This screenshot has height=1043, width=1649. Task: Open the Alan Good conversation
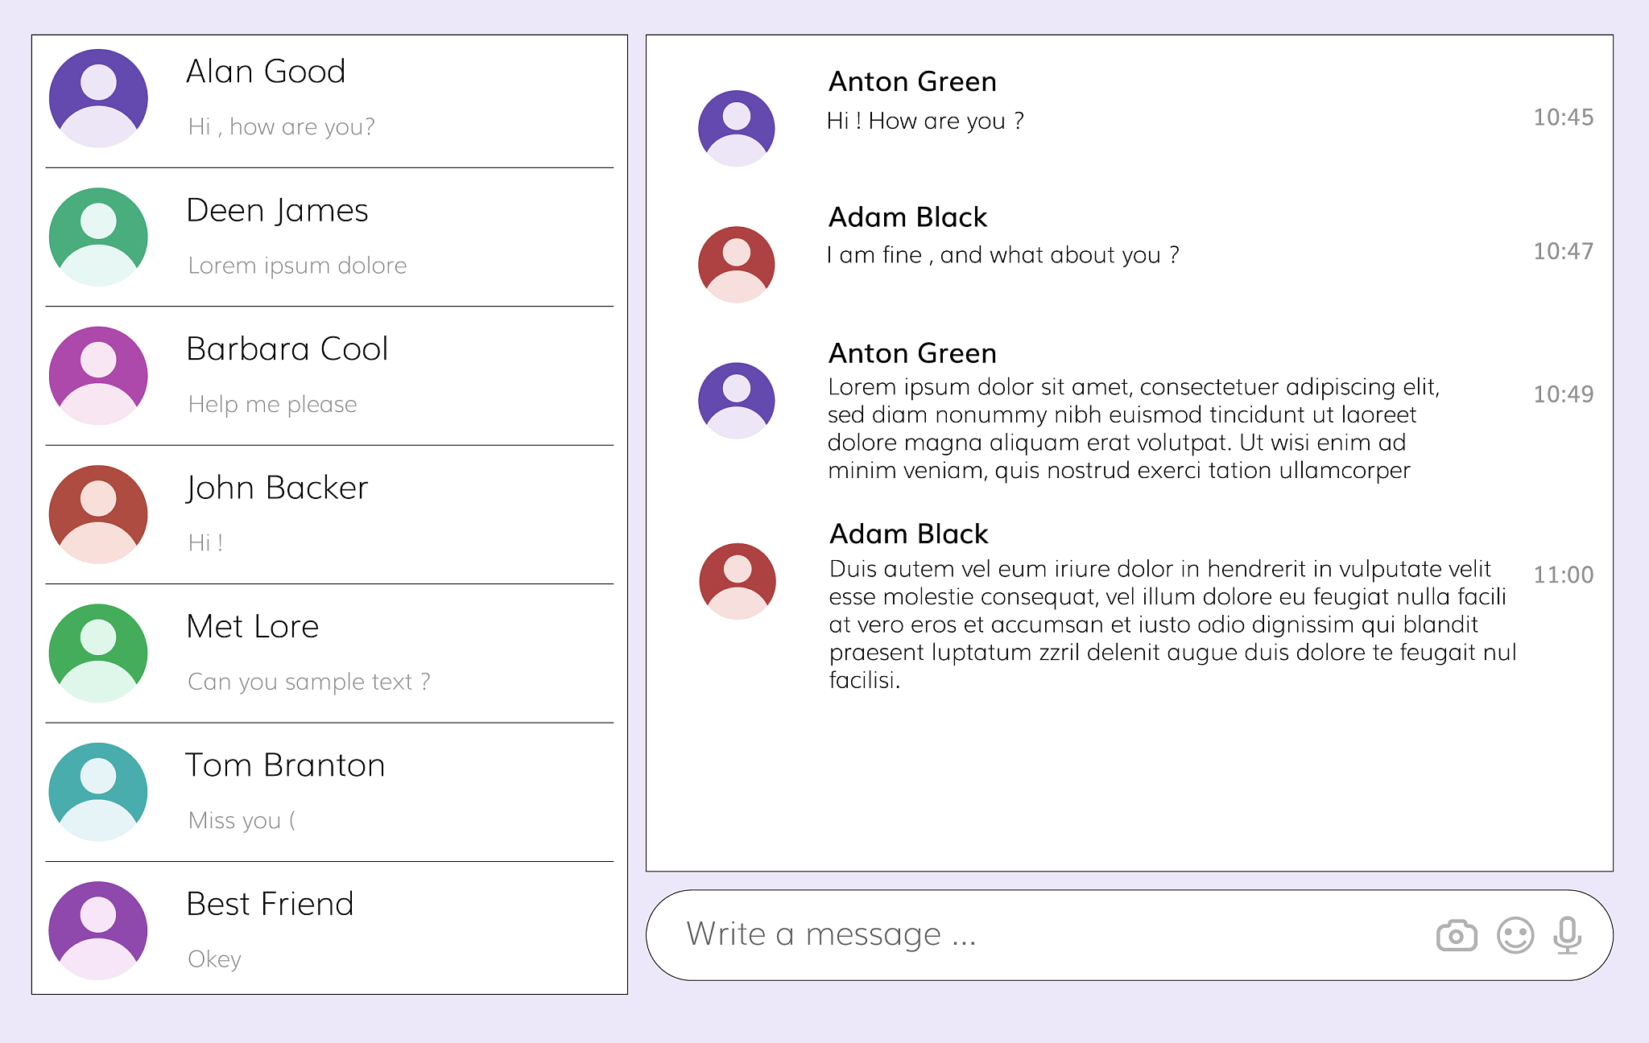(266, 72)
